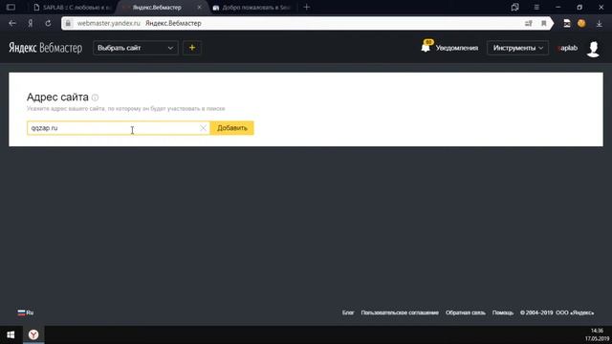Image resolution: width=612 pixels, height=344 pixels.
Task: Bookmark the page with the bookmark icon
Action: (x=544, y=23)
